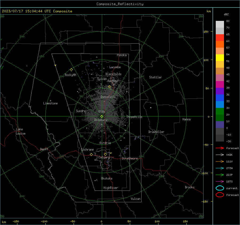Image resolution: width=240 pixels, height=225 pixels.
Task: Click the Brooks town label
Action: 190,187
